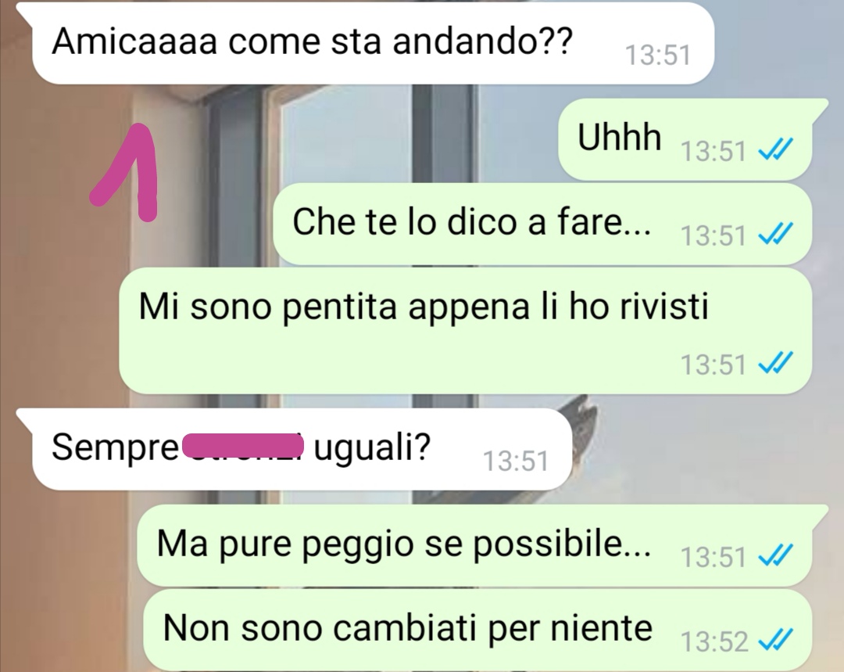Image resolution: width=844 pixels, height=672 pixels.
Task: Select 'Mi sono pentita appena li ho rivisti'
Action: 466,331
